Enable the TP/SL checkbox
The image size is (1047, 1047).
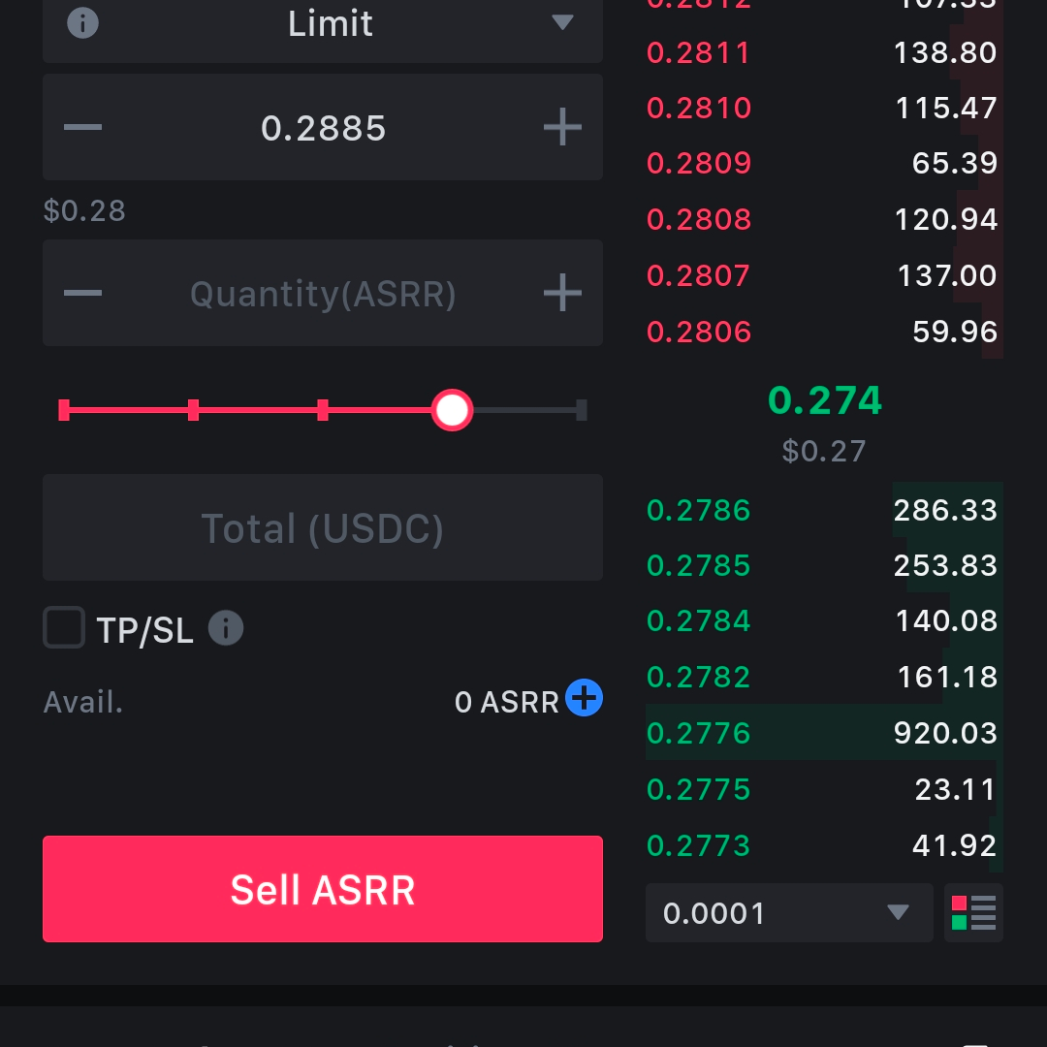[x=64, y=628]
